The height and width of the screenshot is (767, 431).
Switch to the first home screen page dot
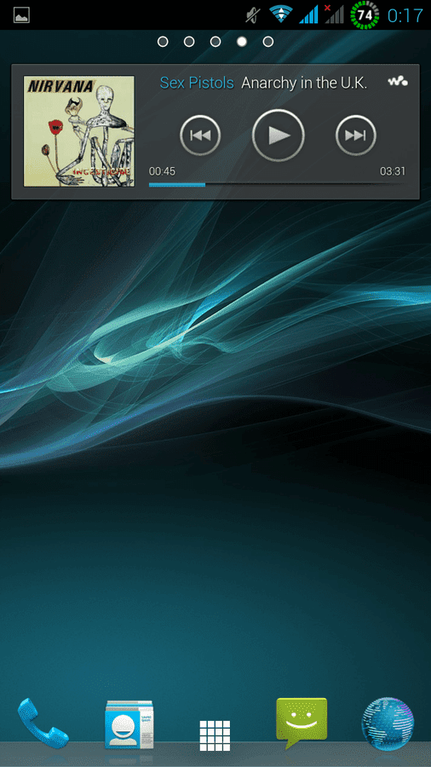(163, 42)
